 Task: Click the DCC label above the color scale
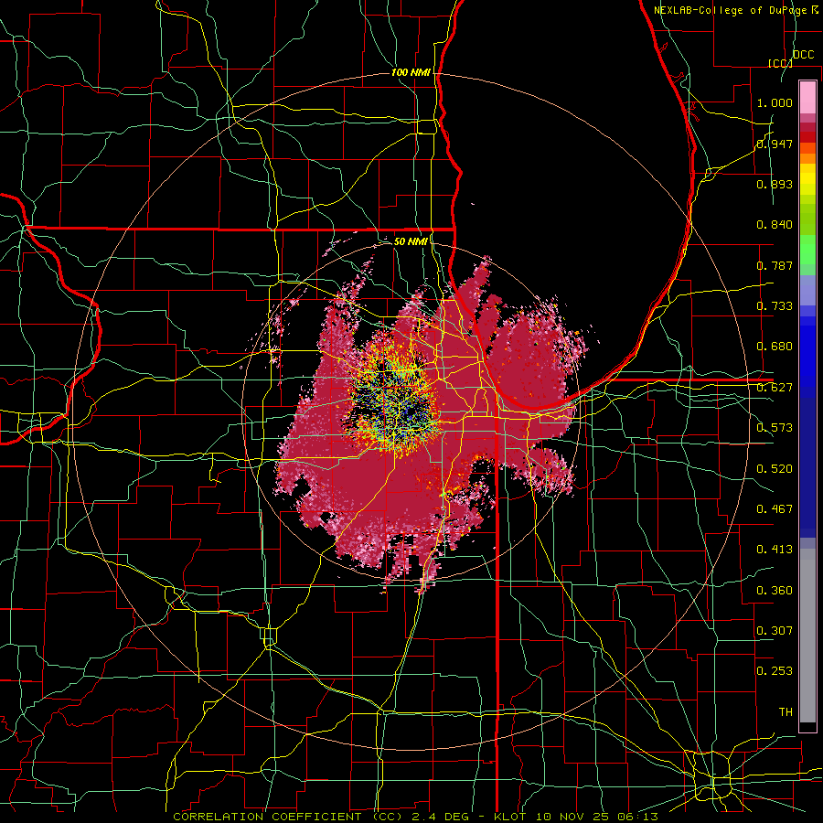pyautogui.click(x=803, y=55)
